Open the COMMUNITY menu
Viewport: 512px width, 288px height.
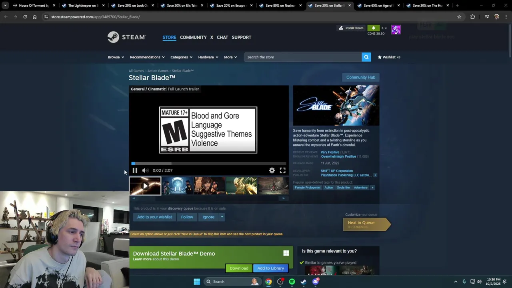(193, 37)
